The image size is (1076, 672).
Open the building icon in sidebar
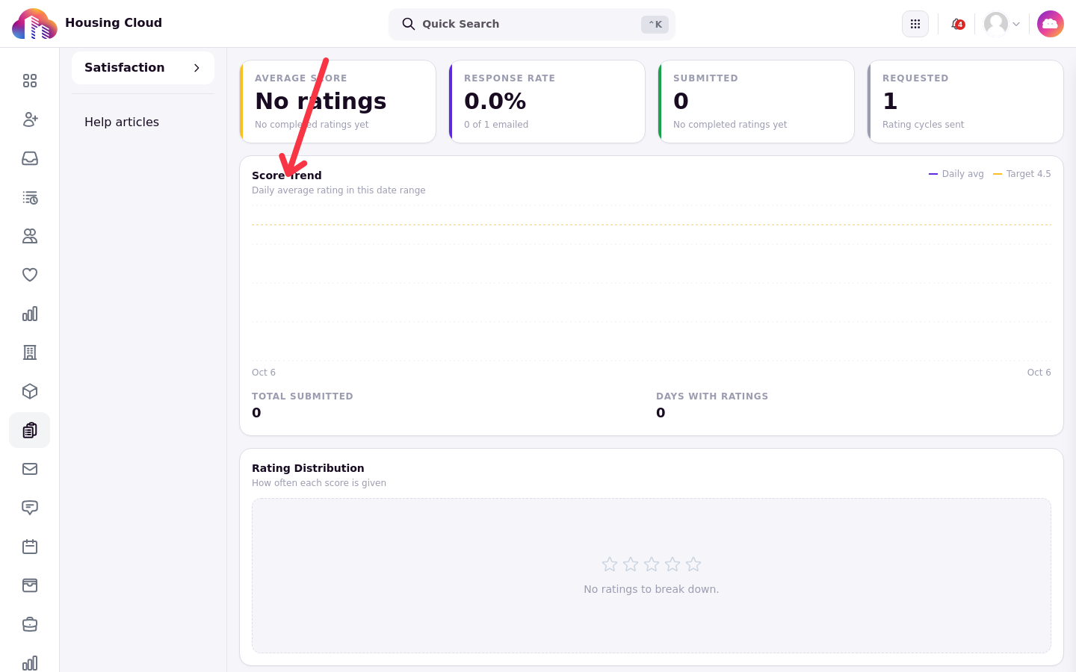tap(30, 352)
